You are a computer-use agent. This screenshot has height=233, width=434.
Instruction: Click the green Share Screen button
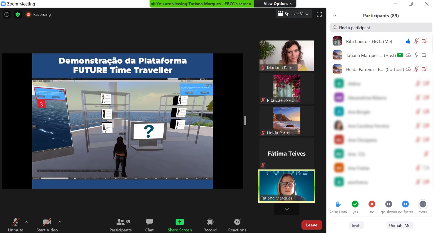tap(180, 225)
